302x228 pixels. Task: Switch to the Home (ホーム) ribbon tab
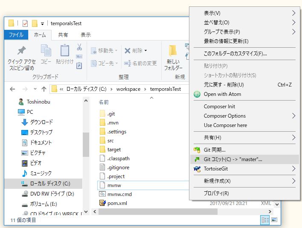40,35
